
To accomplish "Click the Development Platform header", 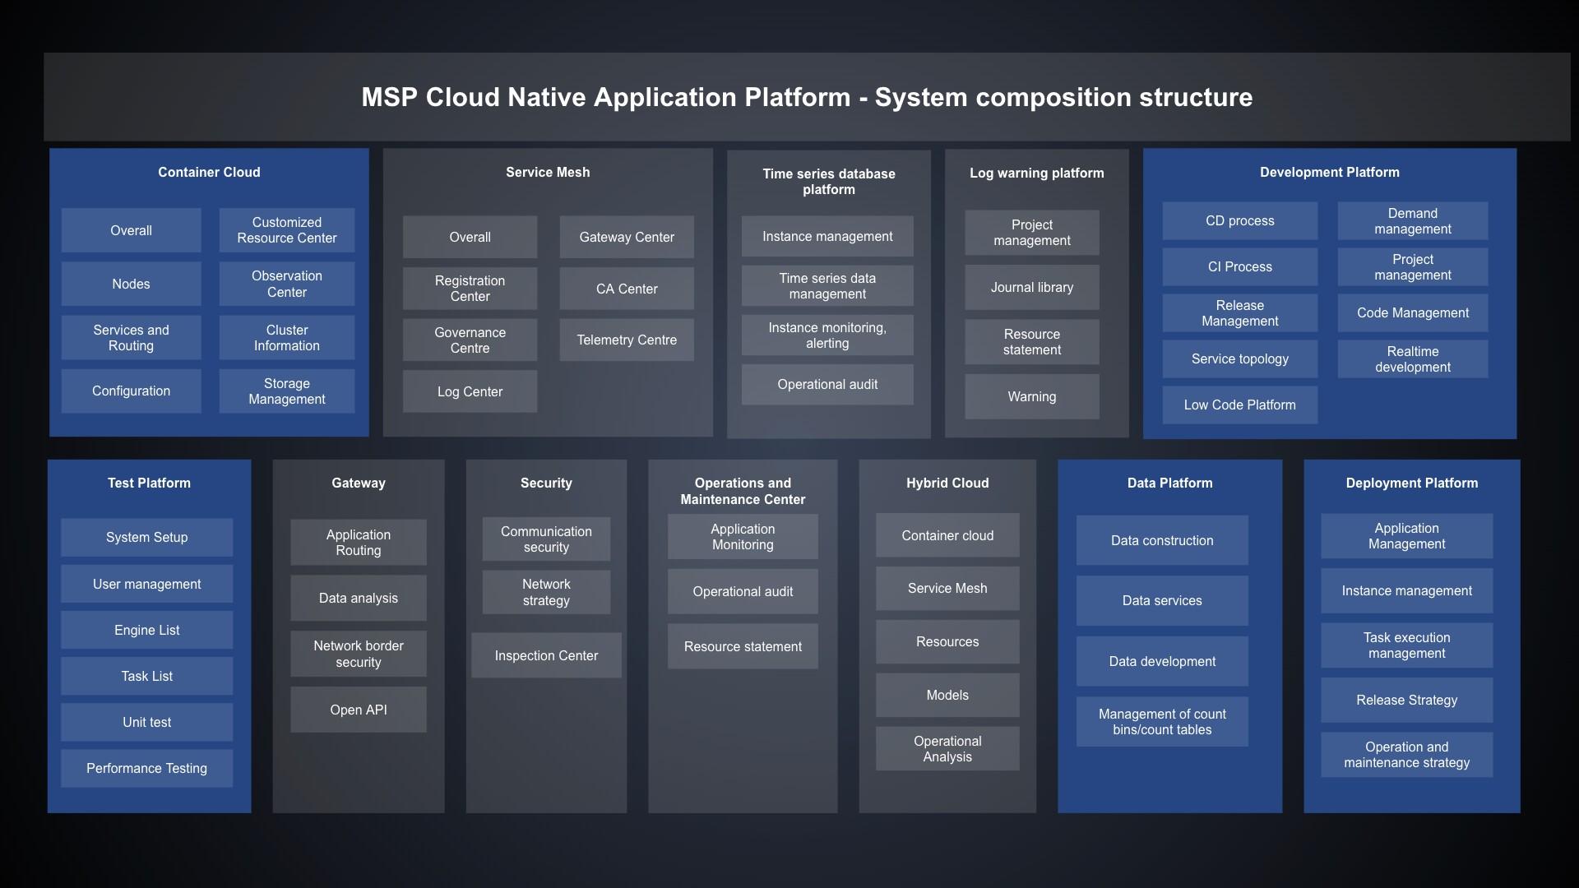I will pyautogui.click(x=1329, y=172).
